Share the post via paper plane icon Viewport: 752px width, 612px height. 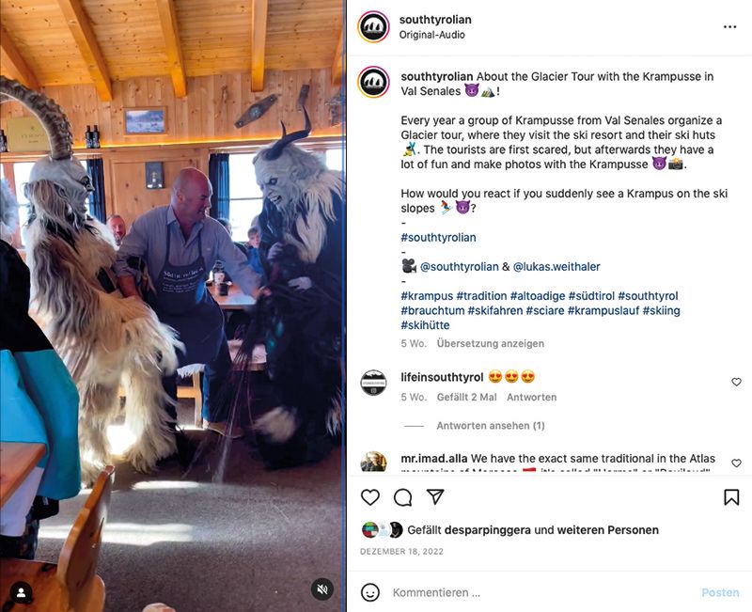coord(435,496)
